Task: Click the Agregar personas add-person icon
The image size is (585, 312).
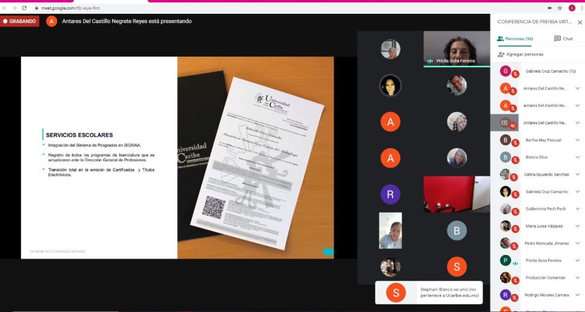Action: click(501, 54)
